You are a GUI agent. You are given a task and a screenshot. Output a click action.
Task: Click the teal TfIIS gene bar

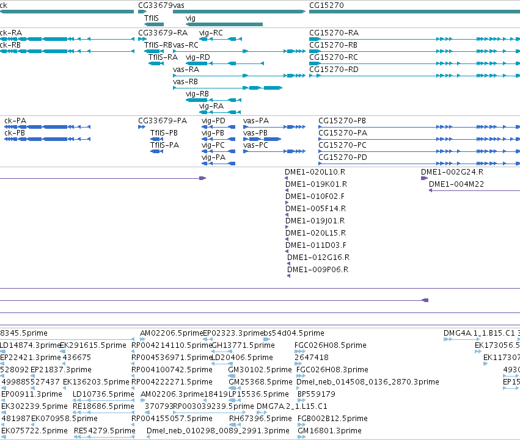click(154, 24)
